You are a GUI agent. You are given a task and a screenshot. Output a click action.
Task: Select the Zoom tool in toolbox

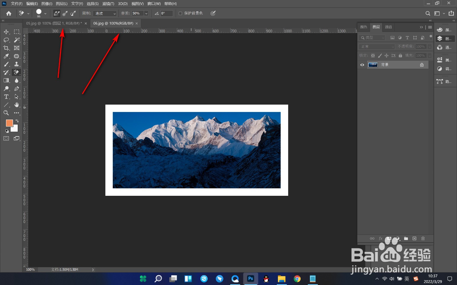click(x=6, y=113)
